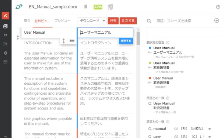Click scrollbar up arrow of segment list
The height and width of the screenshot is (138, 221).
(x=138, y=30)
